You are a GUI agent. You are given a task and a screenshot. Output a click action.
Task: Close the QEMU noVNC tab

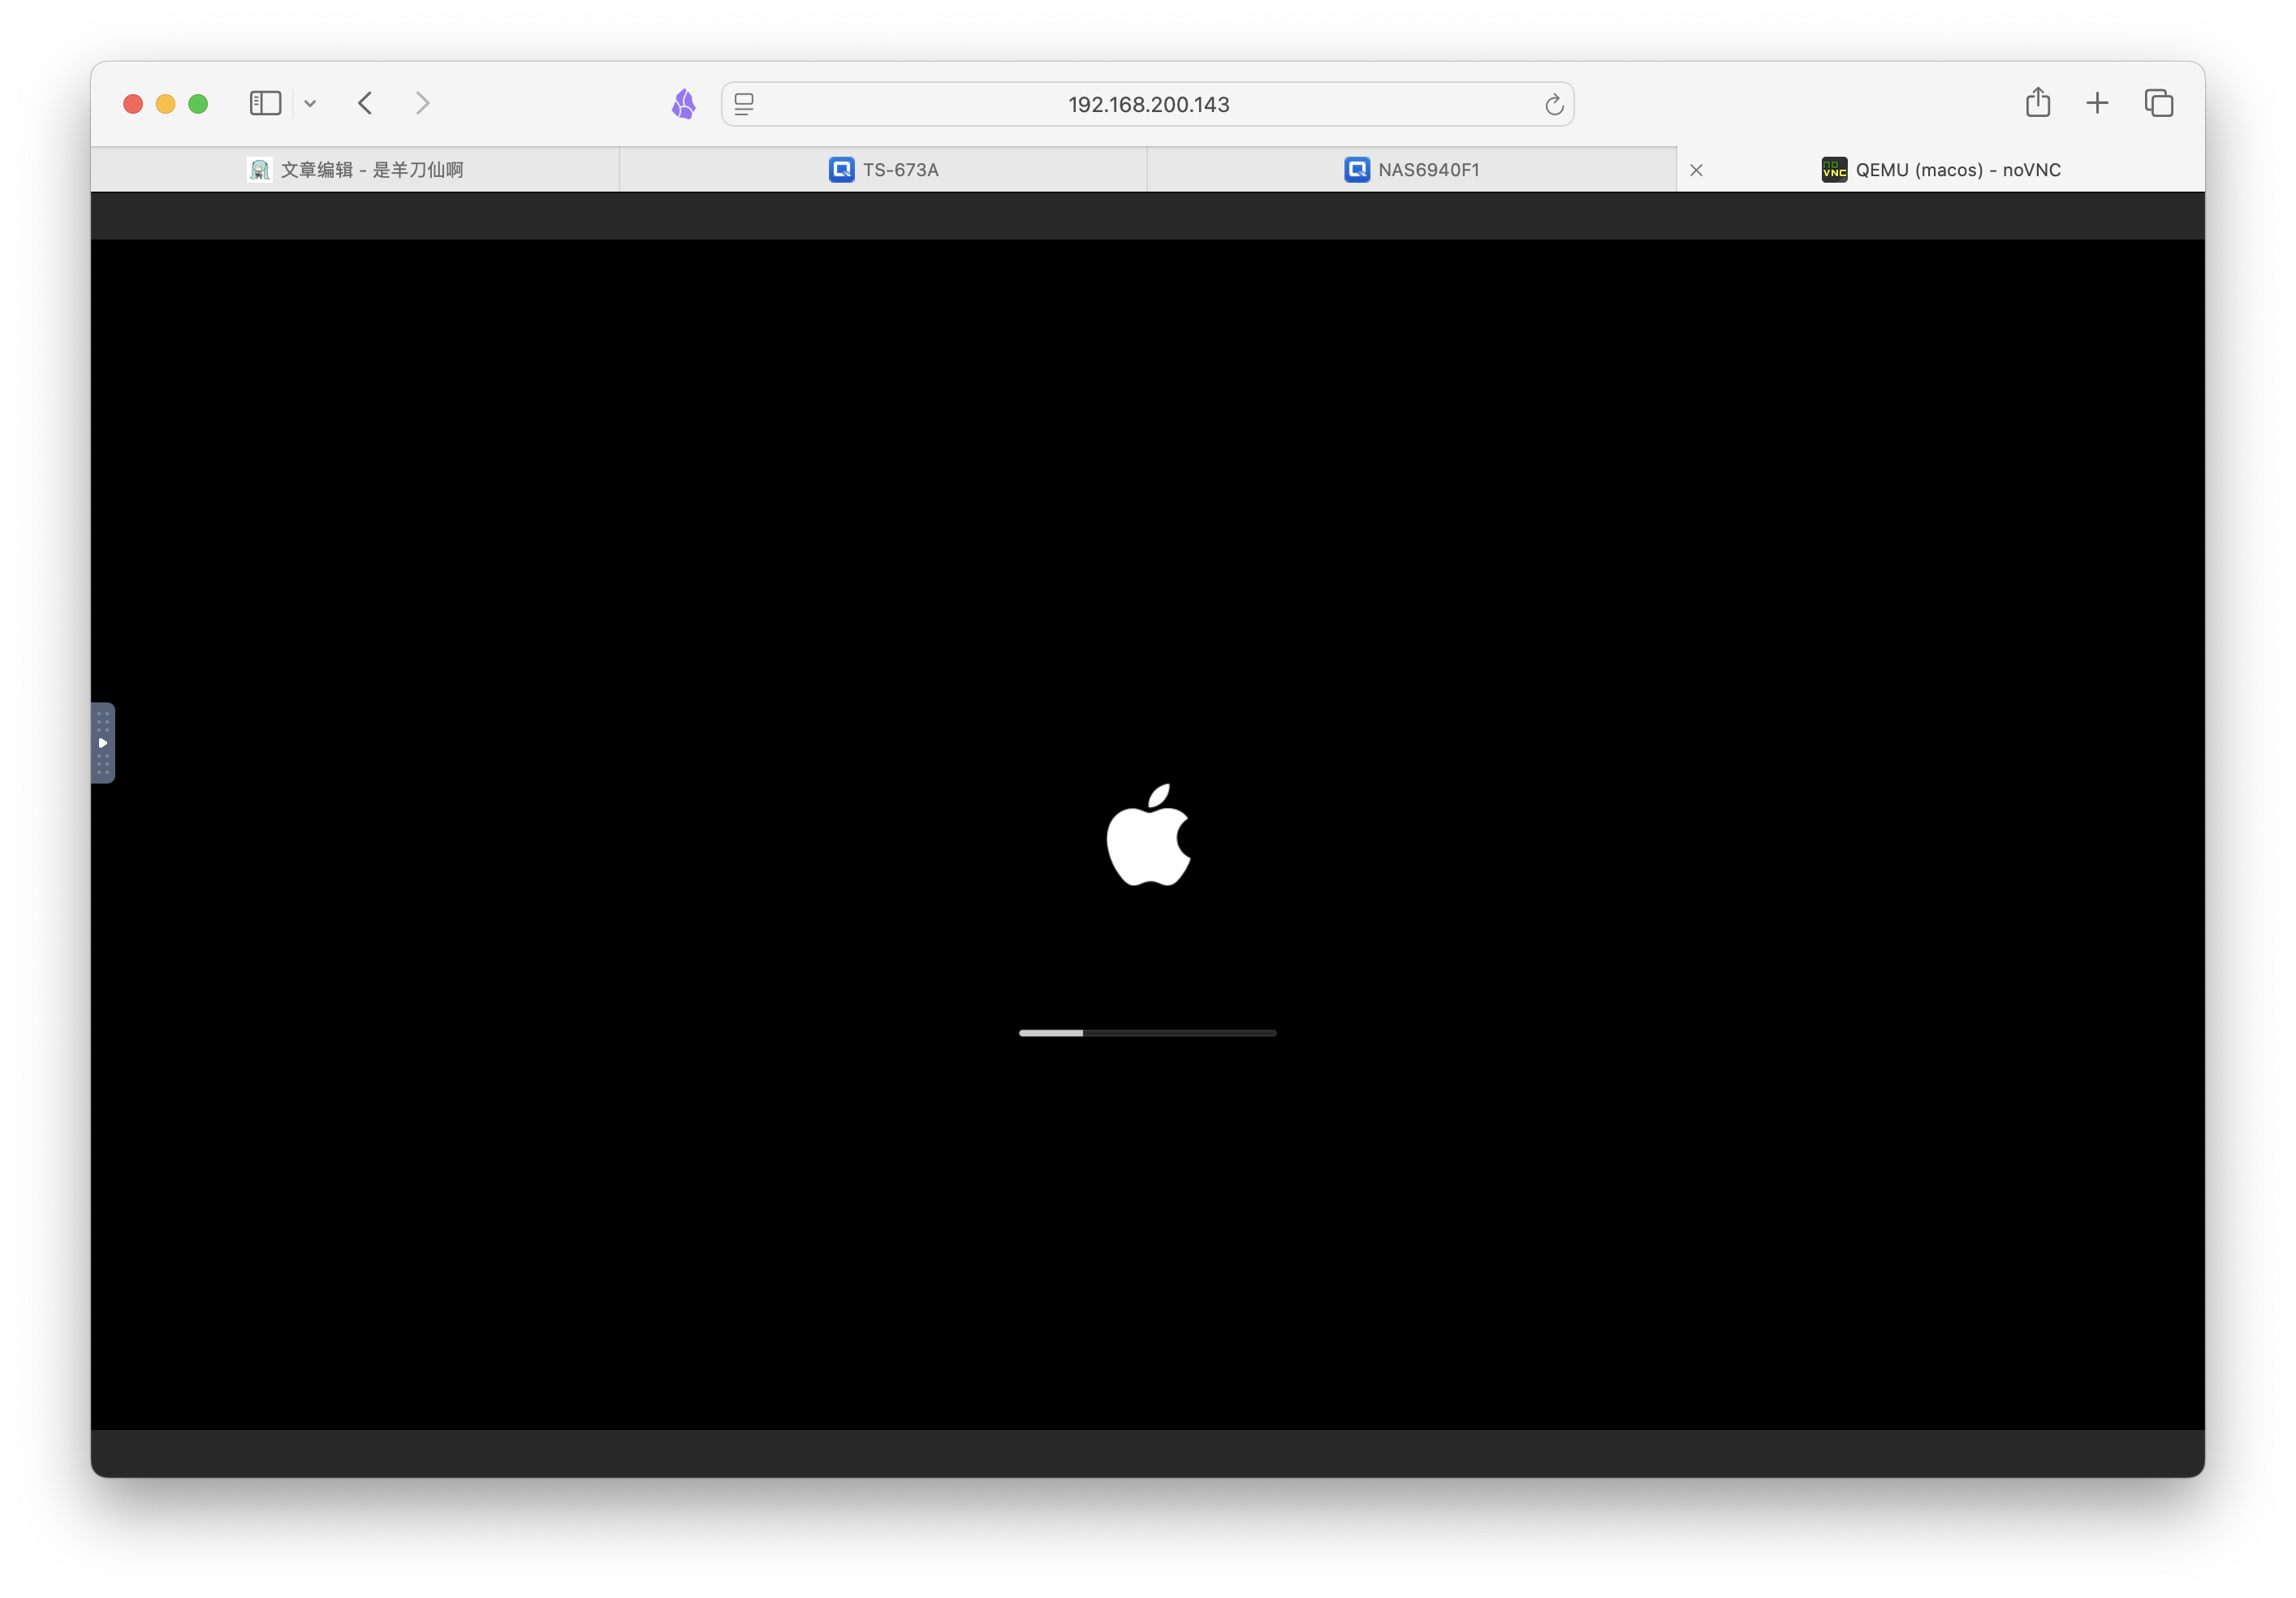point(1696,170)
